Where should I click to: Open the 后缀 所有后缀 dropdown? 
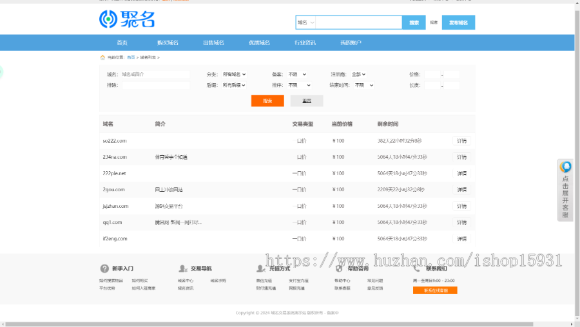point(234,85)
